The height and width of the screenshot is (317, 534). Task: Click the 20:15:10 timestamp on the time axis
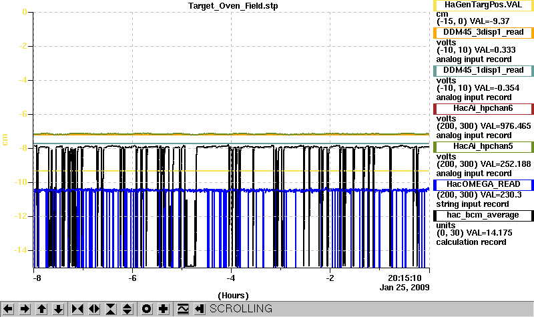coord(405,278)
